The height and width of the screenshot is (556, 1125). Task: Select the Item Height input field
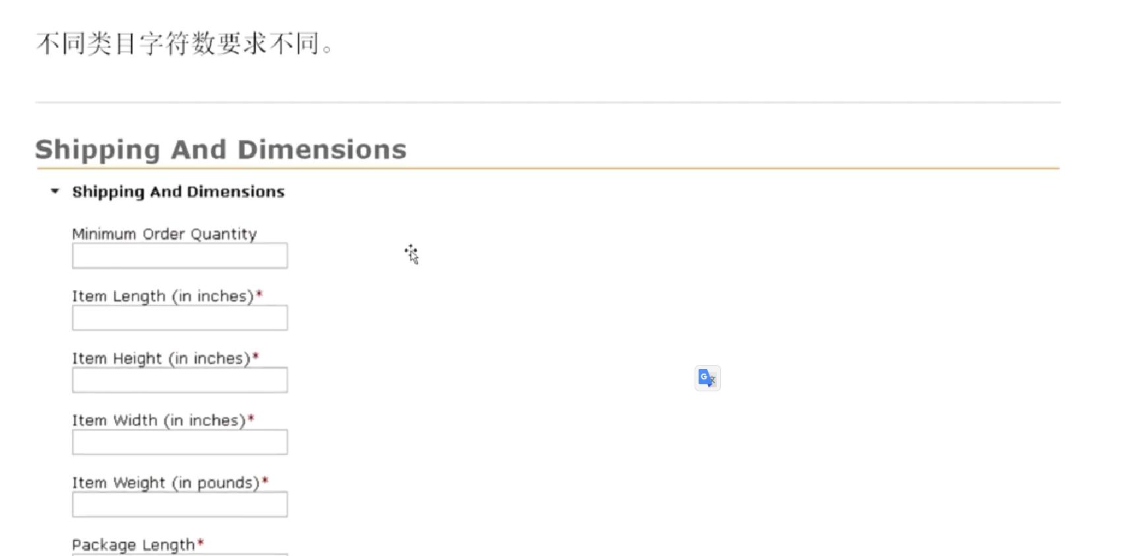(180, 380)
